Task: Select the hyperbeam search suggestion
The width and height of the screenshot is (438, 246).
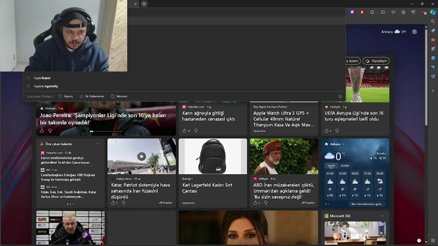Action: click(184, 78)
